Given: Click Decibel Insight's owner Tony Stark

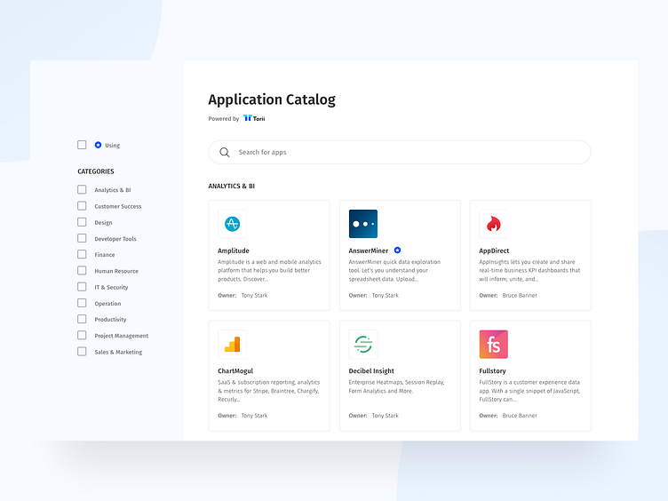Looking at the screenshot, I should tap(386, 416).
